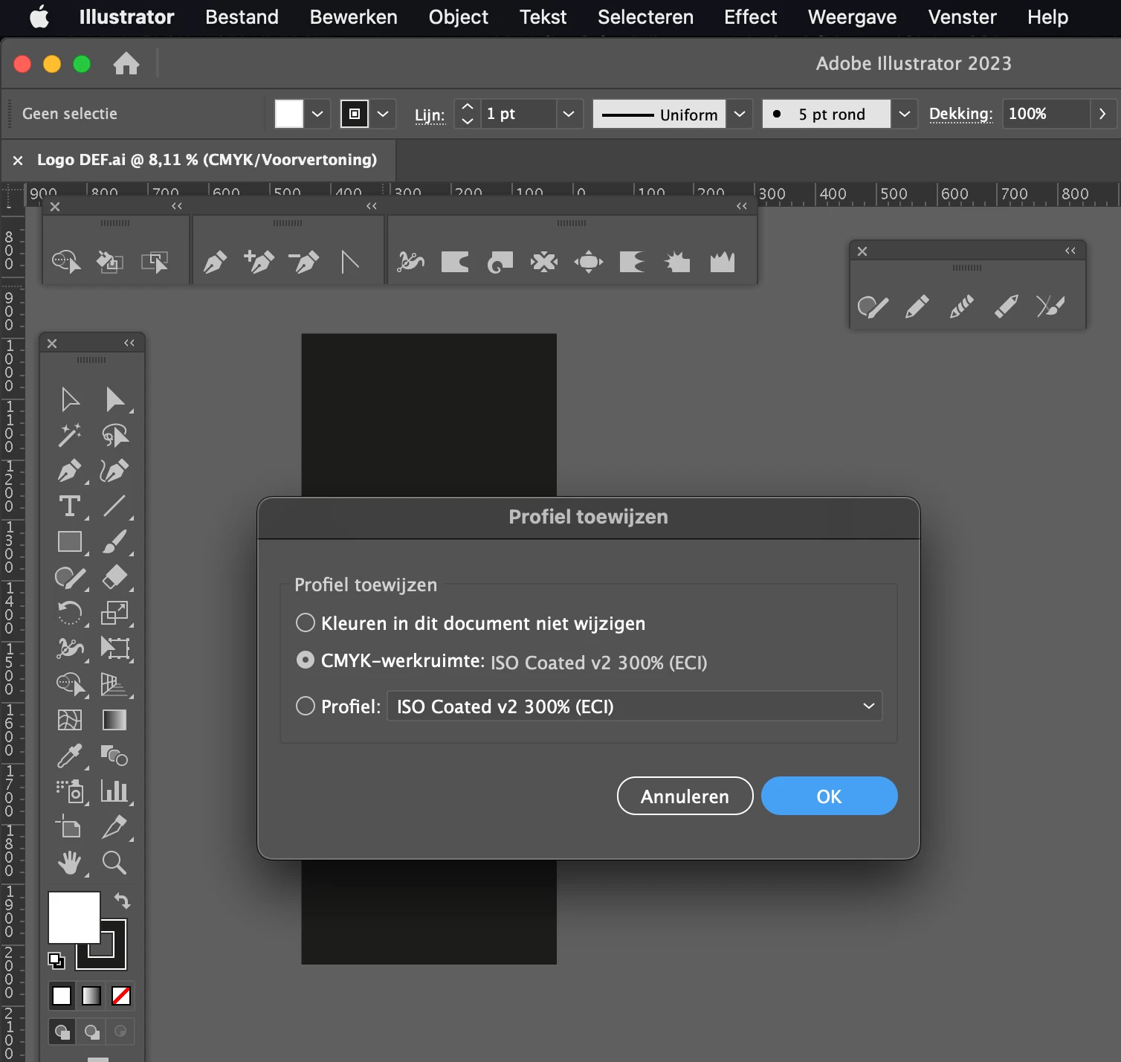Open the stroke weight dropdown
Screen dimensions: 1121x1062
569,114
